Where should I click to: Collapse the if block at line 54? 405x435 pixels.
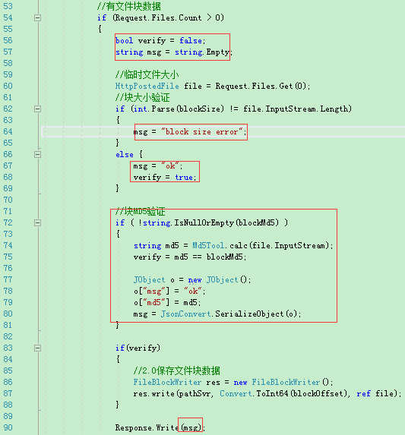click(37, 18)
